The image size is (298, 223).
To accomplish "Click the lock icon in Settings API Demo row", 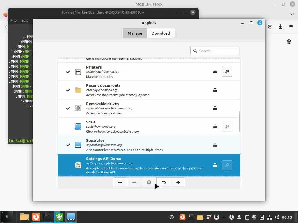I will point(215,165).
